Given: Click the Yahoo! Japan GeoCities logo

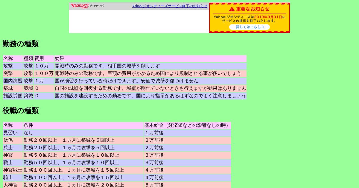Looking at the screenshot, I should tap(87, 6).
